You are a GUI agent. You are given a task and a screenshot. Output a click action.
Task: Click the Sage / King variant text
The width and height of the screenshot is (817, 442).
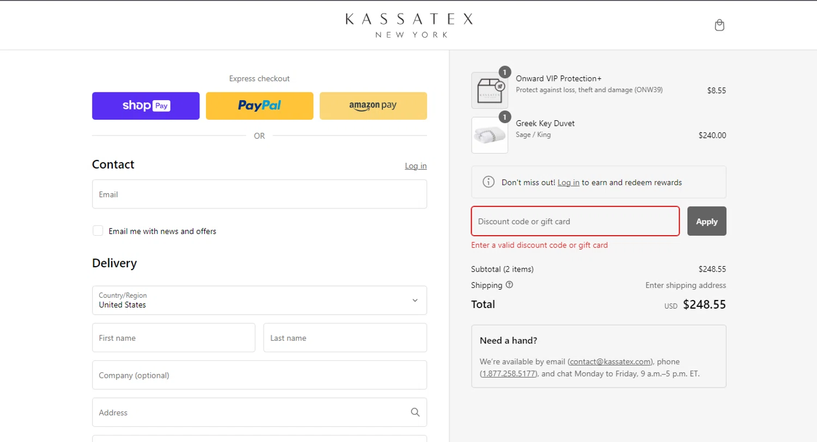(x=533, y=134)
